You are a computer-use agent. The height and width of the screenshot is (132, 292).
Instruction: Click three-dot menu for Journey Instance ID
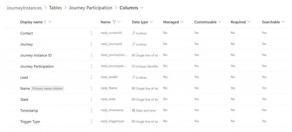pyautogui.click(x=91, y=55)
